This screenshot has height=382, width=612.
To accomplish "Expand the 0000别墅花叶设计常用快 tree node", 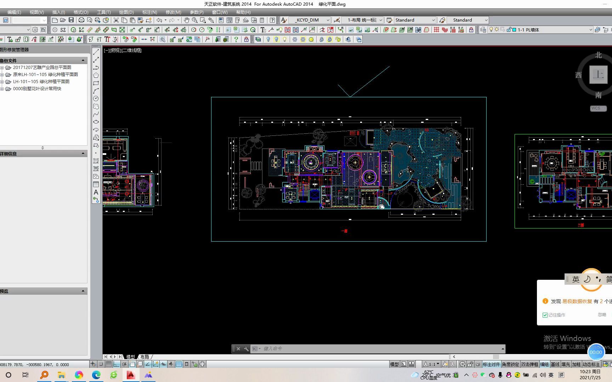I will [2, 89].
